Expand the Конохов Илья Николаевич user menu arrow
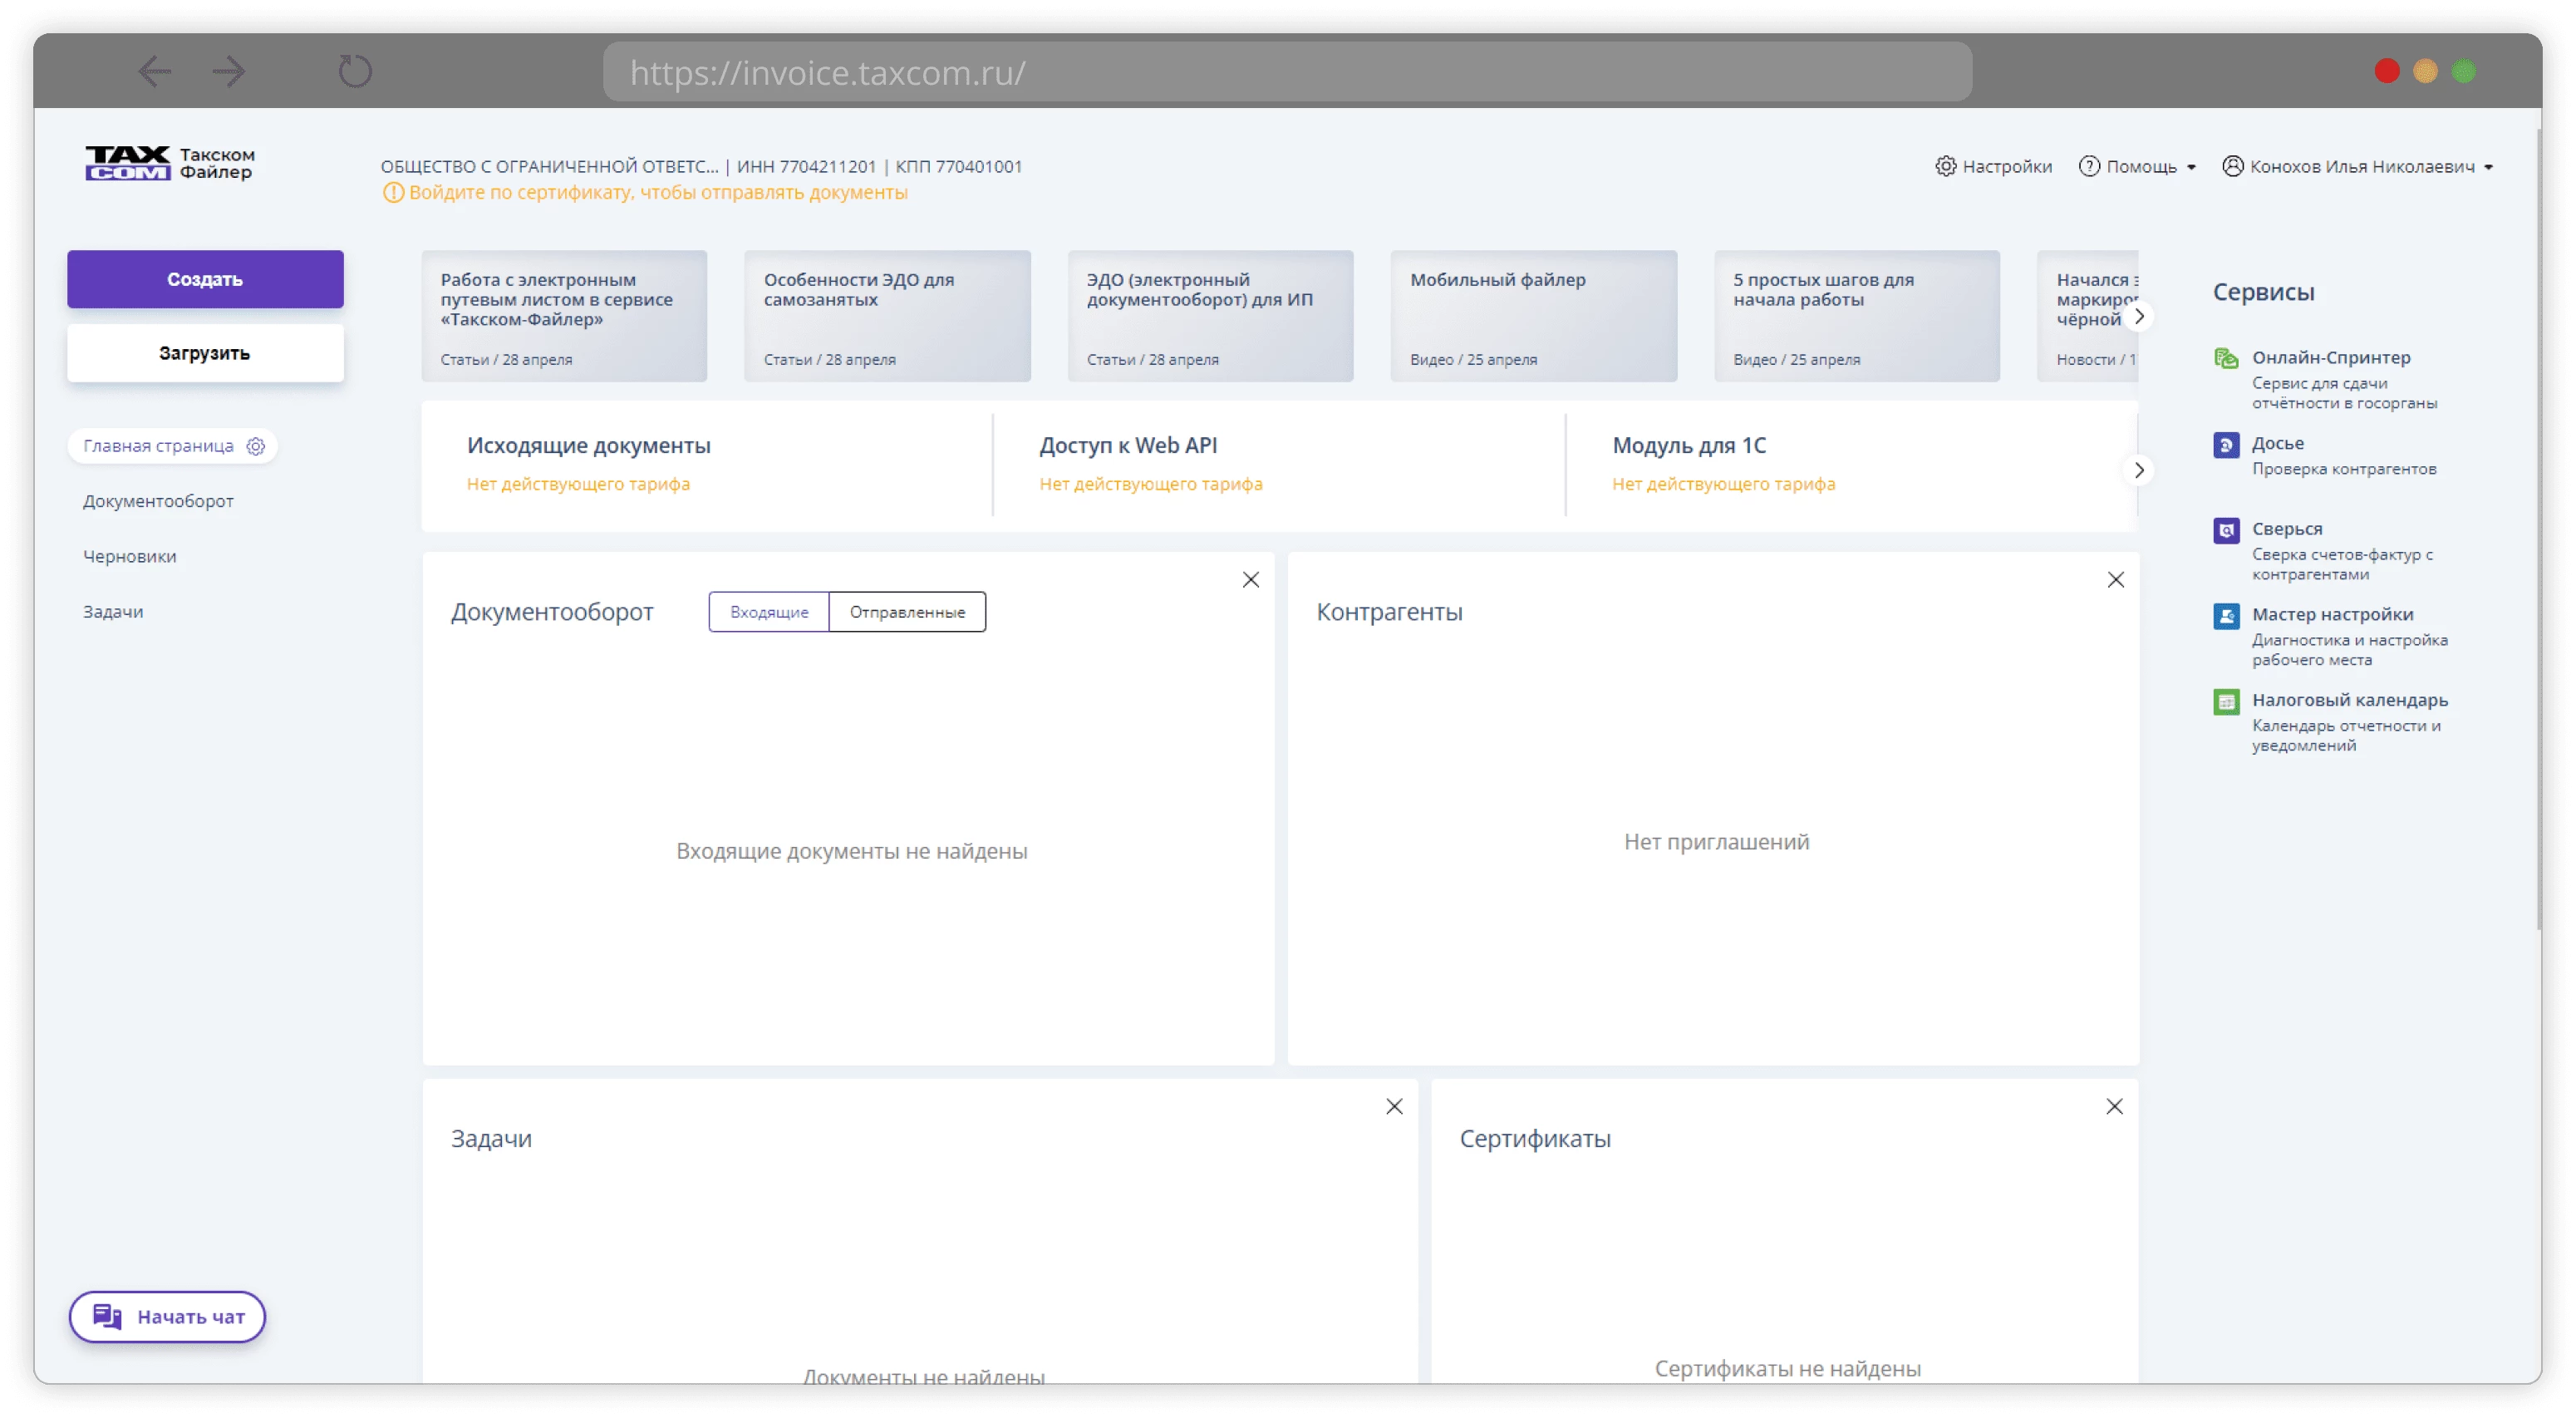This screenshot has height=1418, width=2576. coord(2488,167)
